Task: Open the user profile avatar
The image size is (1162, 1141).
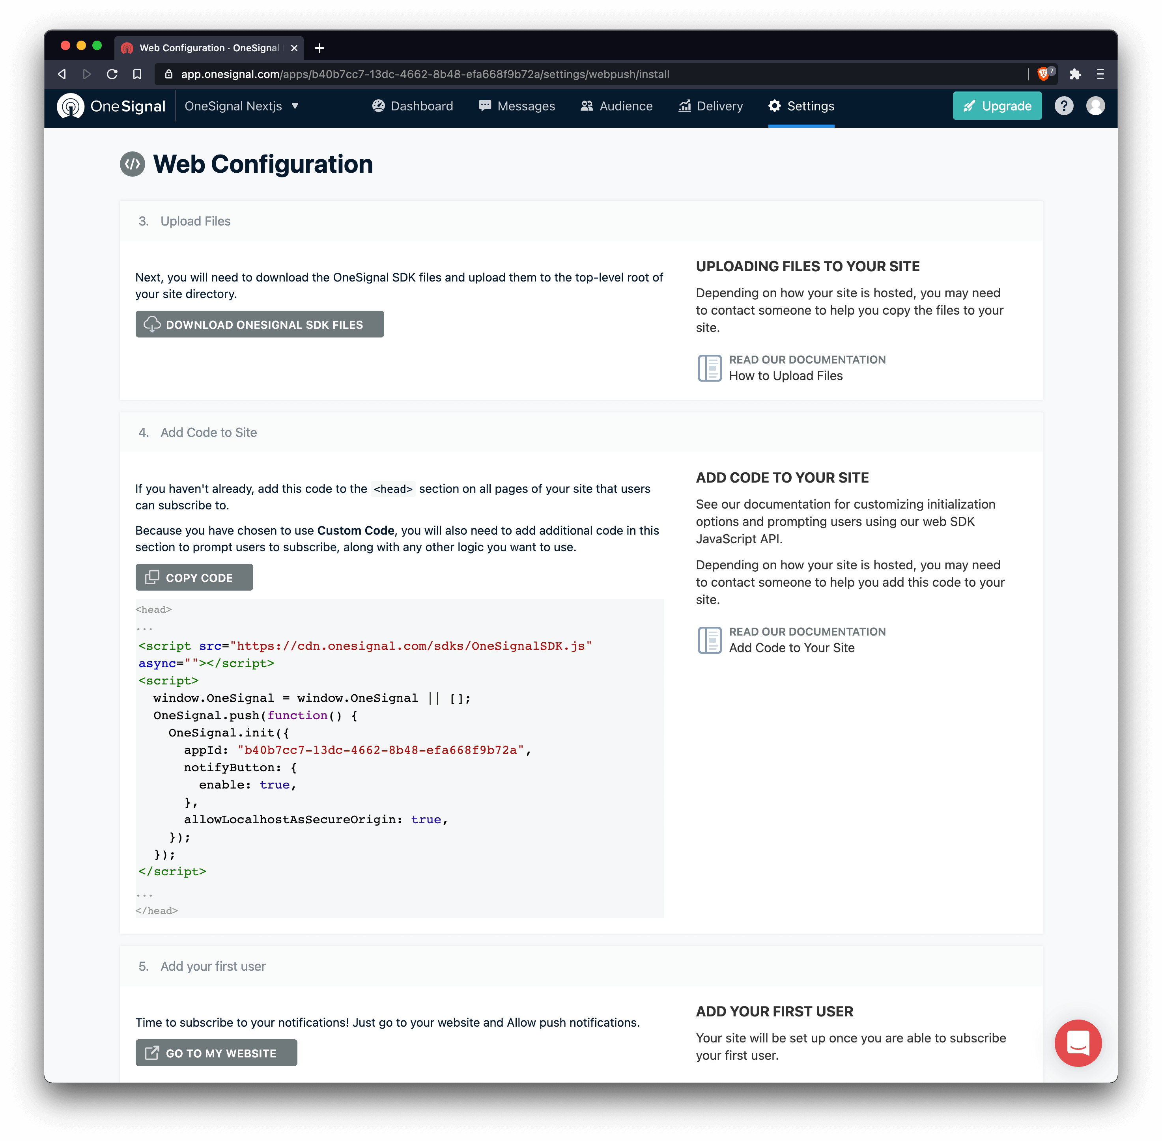Action: pos(1095,106)
